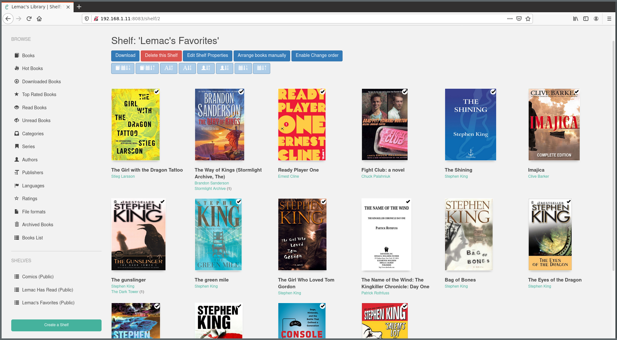The height and width of the screenshot is (340, 617).
Task: Open a new browser tab
Action: pyautogui.click(x=79, y=7)
